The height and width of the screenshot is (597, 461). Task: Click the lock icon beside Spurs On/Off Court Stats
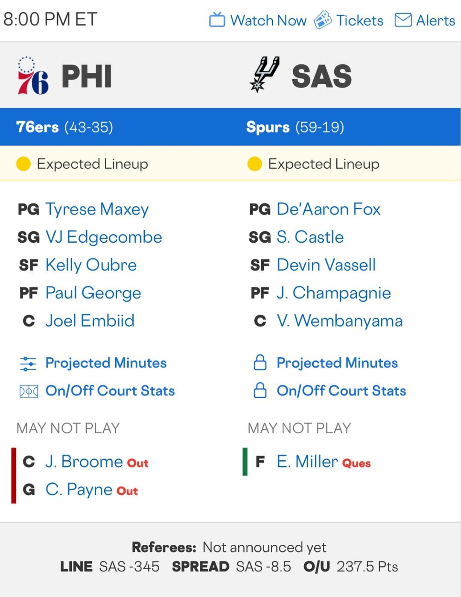point(260,391)
